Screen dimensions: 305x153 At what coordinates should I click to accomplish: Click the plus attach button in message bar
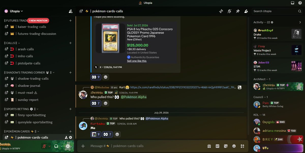(83, 146)
